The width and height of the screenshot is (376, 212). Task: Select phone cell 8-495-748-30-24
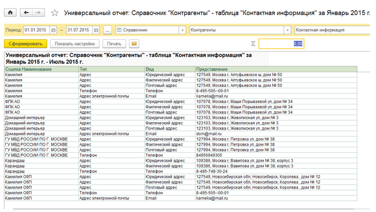(x=276, y=171)
